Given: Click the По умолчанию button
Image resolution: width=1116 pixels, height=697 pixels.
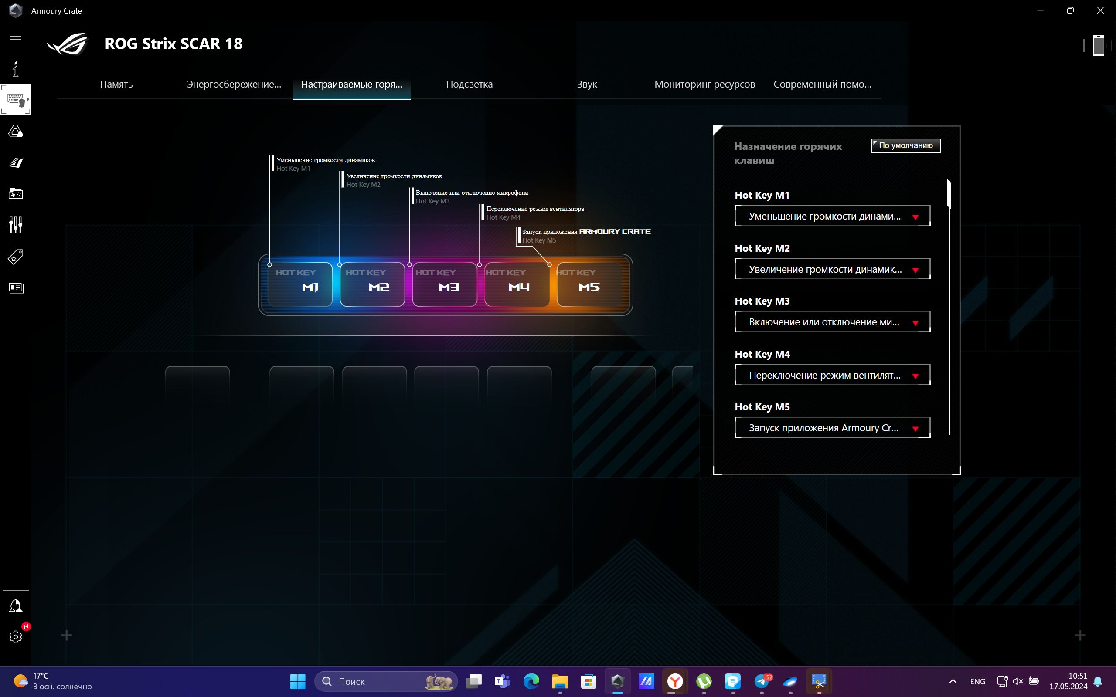Looking at the screenshot, I should pyautogui.click(x=905, y=145).
